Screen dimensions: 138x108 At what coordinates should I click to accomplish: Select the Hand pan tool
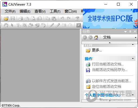[x=6, y=25]
